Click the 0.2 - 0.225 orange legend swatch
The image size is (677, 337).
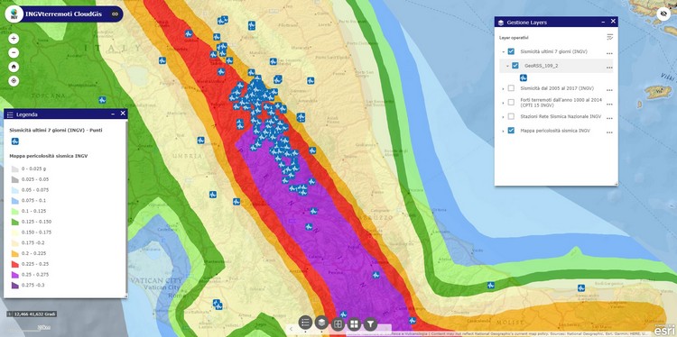[15, 253]
